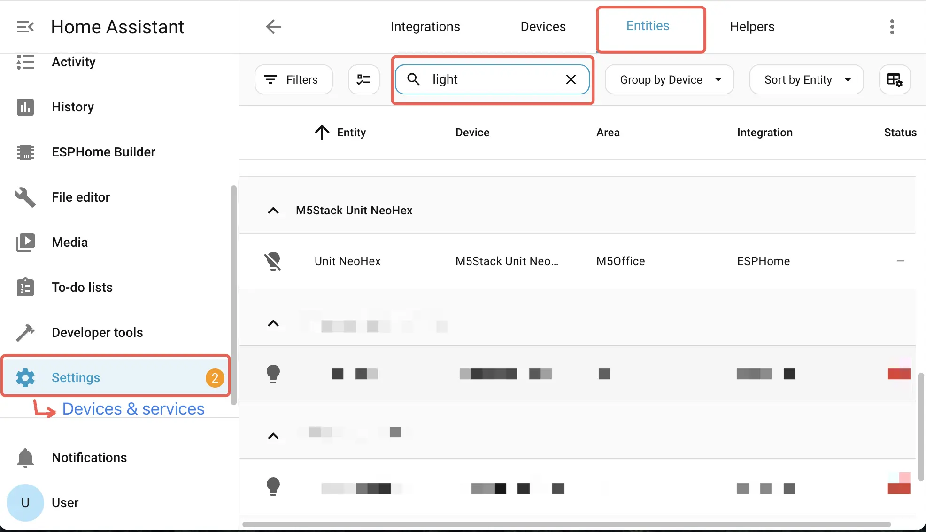Open the three-dot overflow menu
Screen dimensions: 926x532
tap(892, 27)
